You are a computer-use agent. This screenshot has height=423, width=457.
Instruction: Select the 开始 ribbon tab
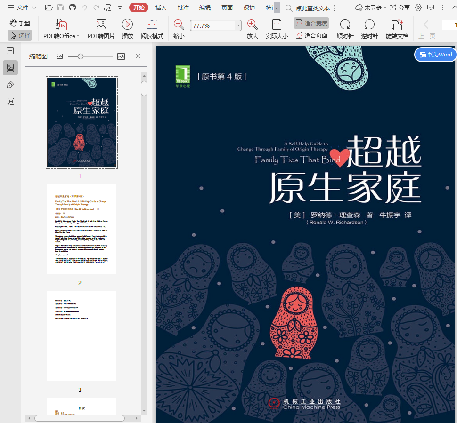click(139, 8)
